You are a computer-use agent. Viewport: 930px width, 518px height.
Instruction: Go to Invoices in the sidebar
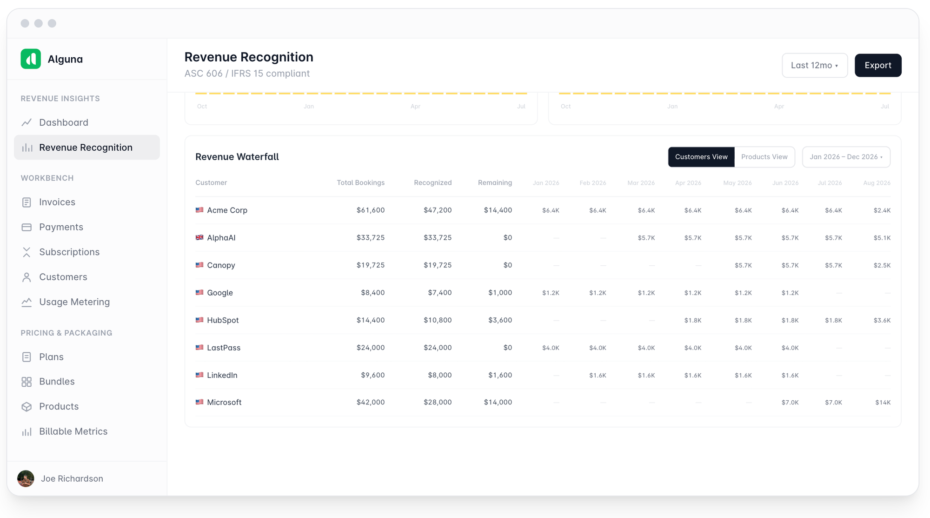pos(87,202)
